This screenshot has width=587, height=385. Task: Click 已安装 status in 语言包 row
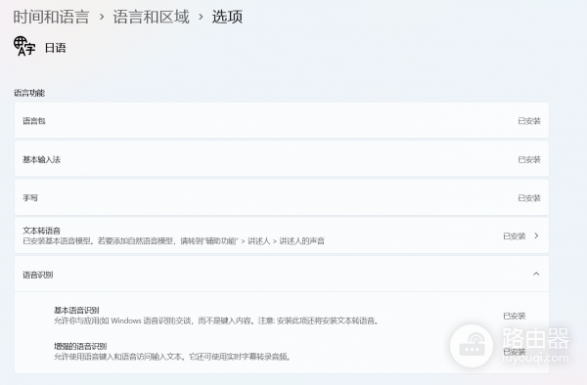[x=529, y=121]
